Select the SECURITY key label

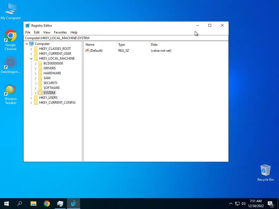[50, 83]
